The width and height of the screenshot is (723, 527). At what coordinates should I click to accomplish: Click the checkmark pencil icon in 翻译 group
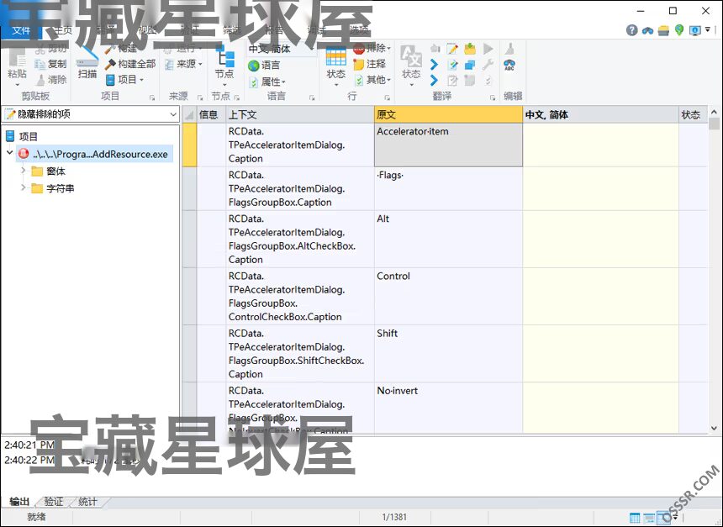tap(453, 65)
